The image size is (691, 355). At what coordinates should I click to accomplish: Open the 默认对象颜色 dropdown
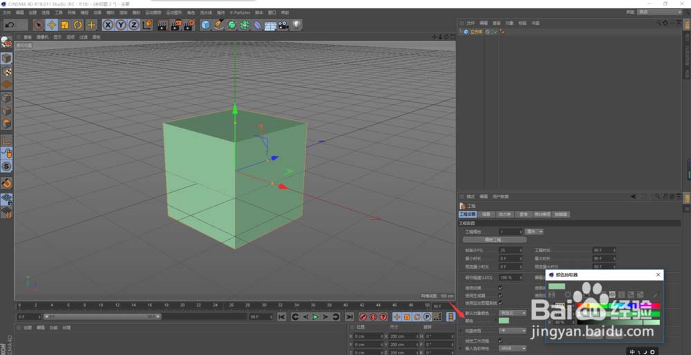(512, 313)
